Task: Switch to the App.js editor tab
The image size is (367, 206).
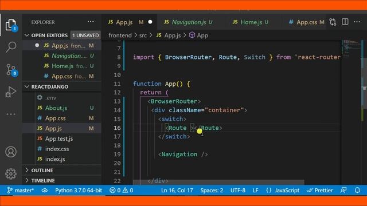Action: (128, 22)
